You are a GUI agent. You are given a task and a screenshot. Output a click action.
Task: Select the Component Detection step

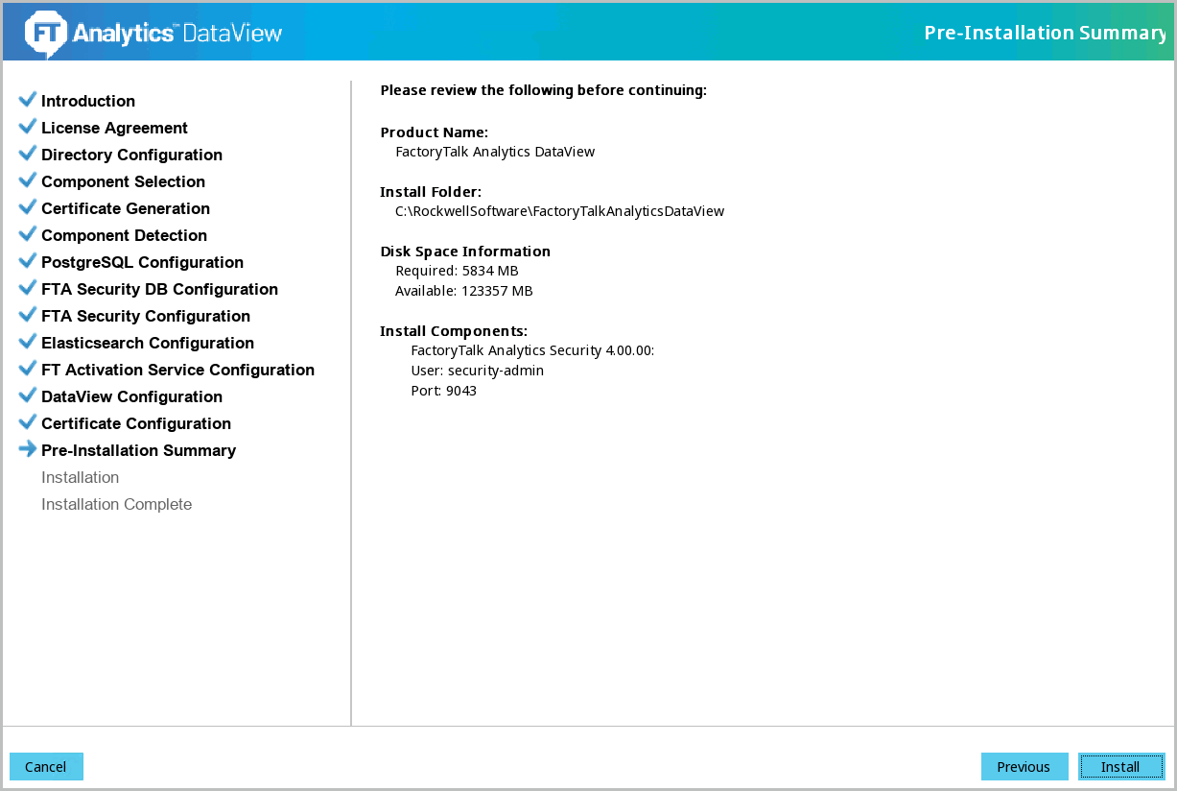point(124,235)
